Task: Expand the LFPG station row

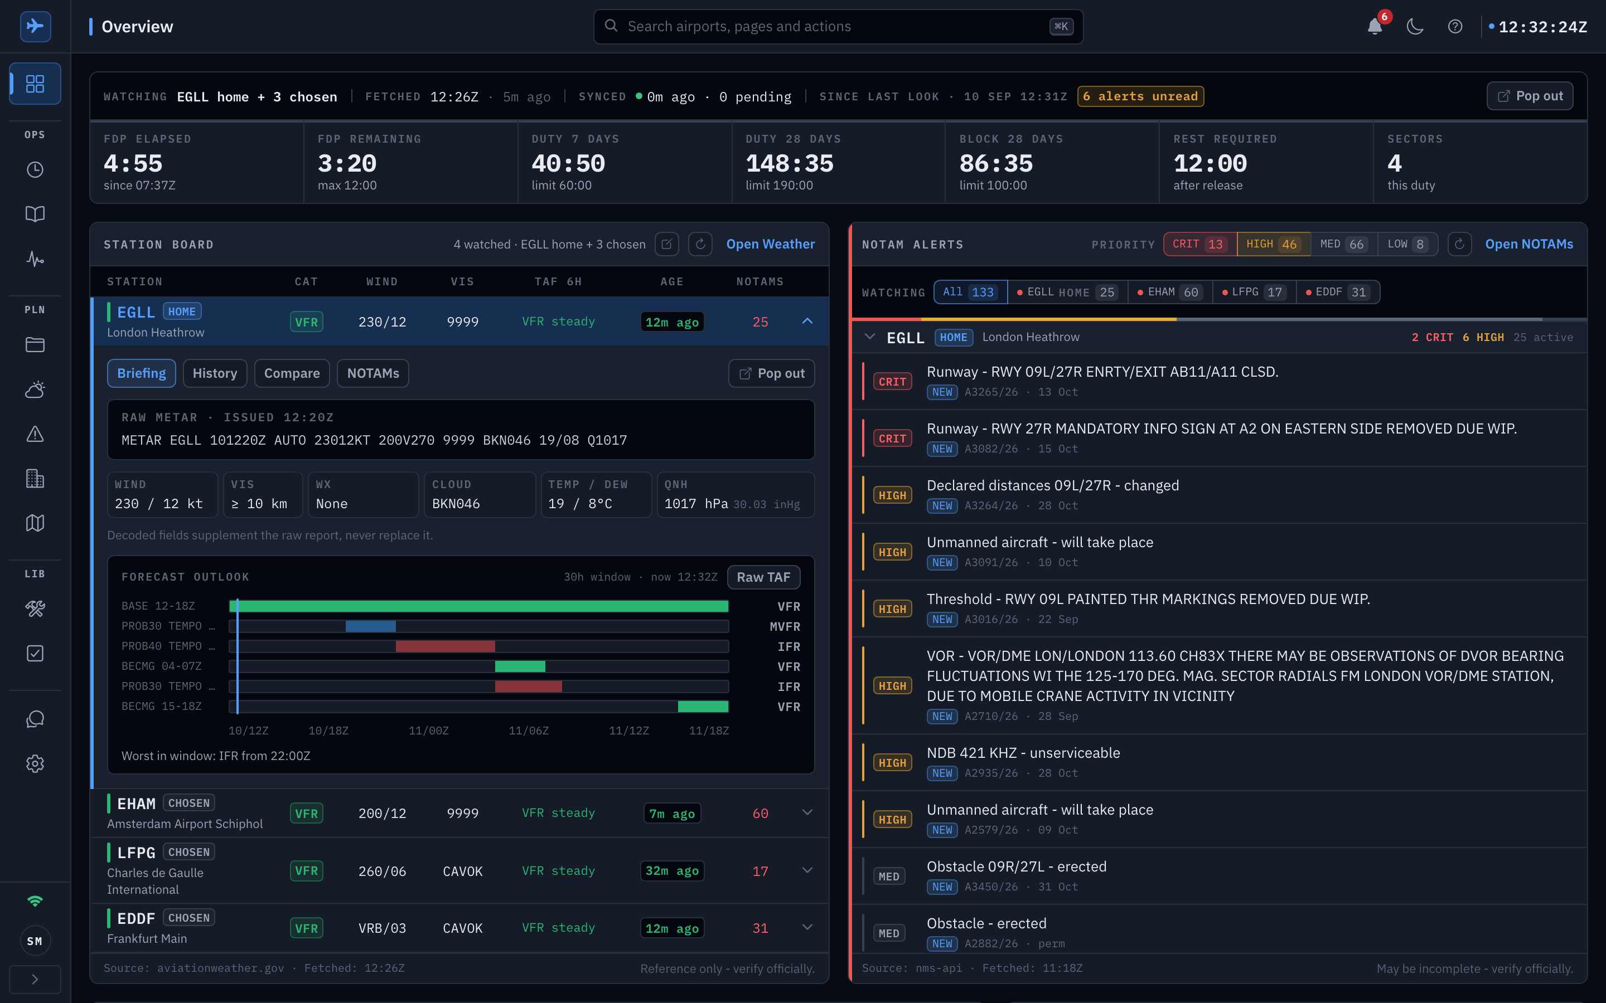Action: (807, 870)
